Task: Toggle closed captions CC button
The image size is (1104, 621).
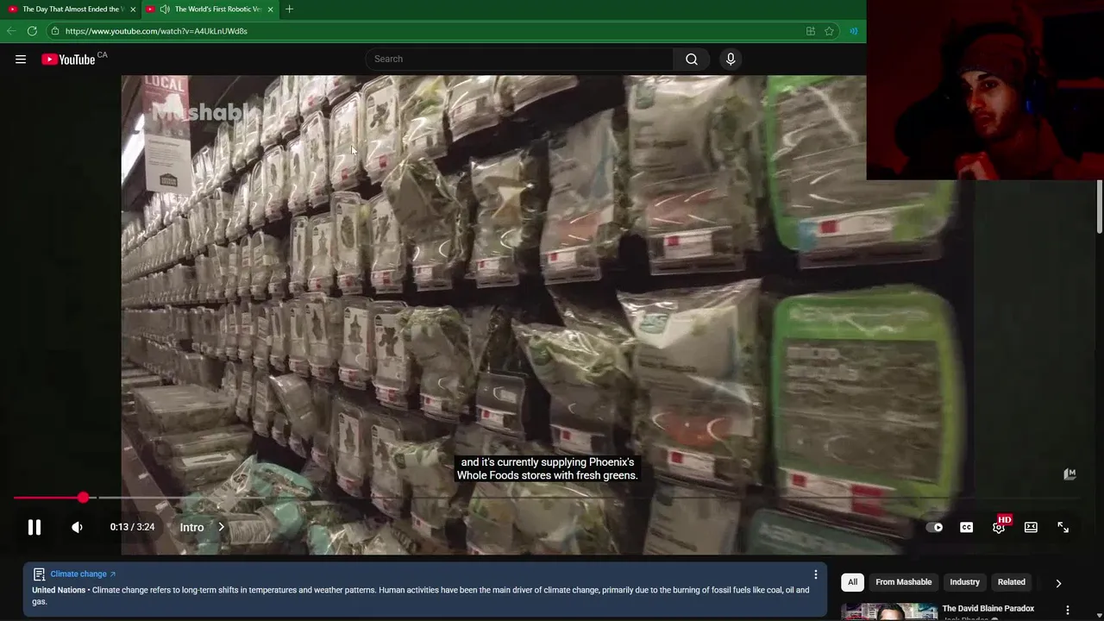Action: 967,527
